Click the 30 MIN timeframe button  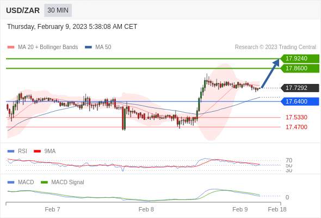pos(58,10)
